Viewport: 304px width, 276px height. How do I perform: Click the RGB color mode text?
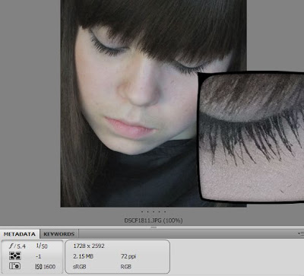[125, 267]
